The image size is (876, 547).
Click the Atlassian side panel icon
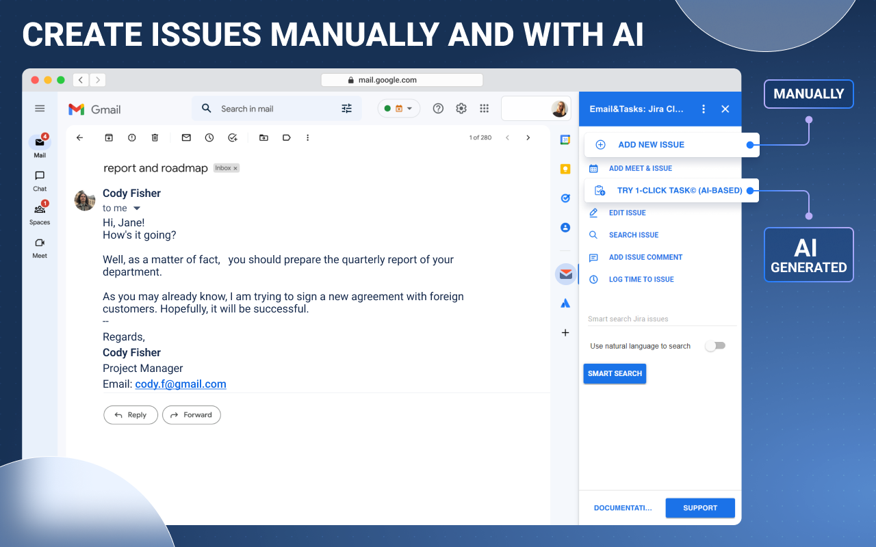pos(565,303)
